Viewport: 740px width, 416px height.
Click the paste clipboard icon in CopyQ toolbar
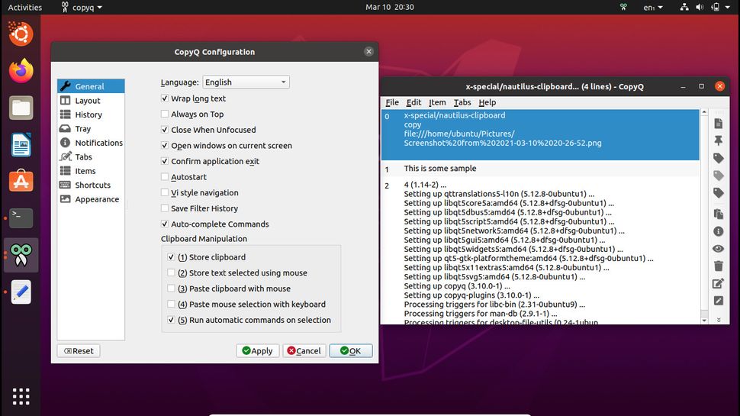point(719,214)
